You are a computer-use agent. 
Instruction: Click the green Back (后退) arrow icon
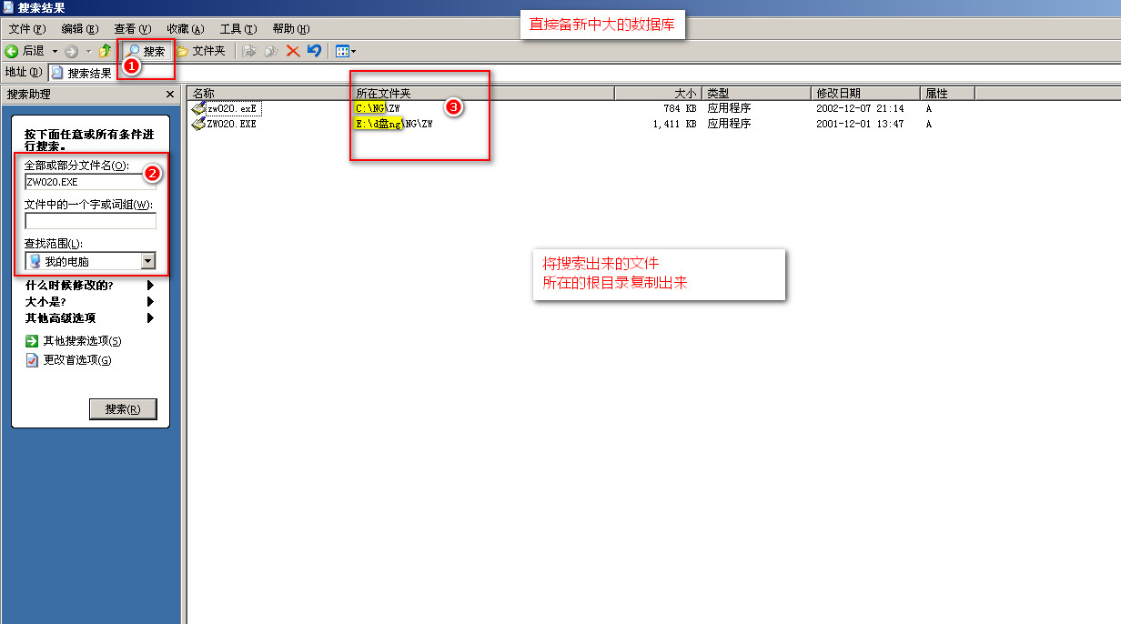pyautogui.click(x=12, y=51)
